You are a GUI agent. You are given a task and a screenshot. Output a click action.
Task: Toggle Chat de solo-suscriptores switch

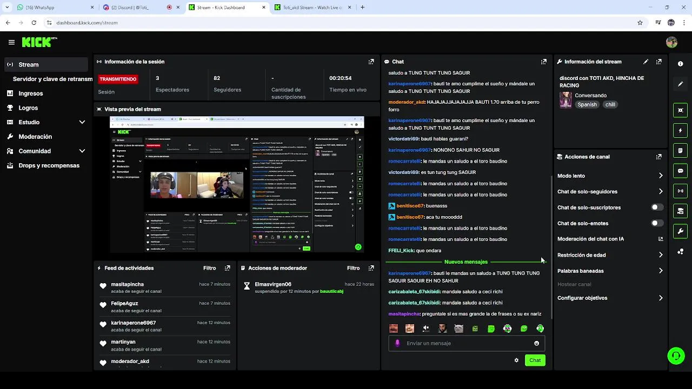coord(657,207)
